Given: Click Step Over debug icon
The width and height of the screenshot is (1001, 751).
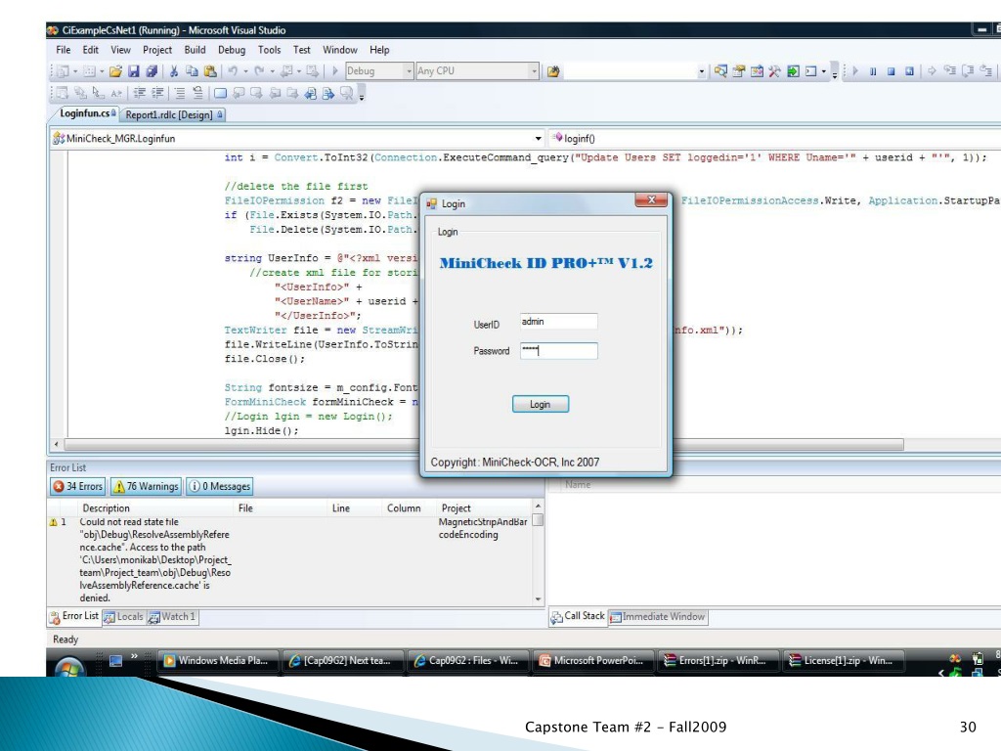Looking at the screenshot, I should 968,71.
